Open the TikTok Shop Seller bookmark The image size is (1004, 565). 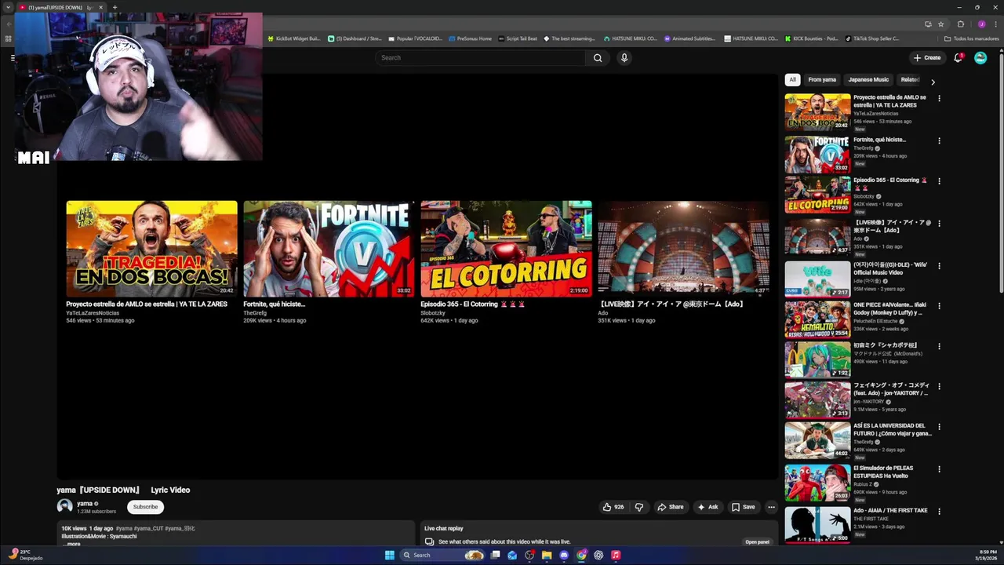pyautogui.click(x=871, y=38)
